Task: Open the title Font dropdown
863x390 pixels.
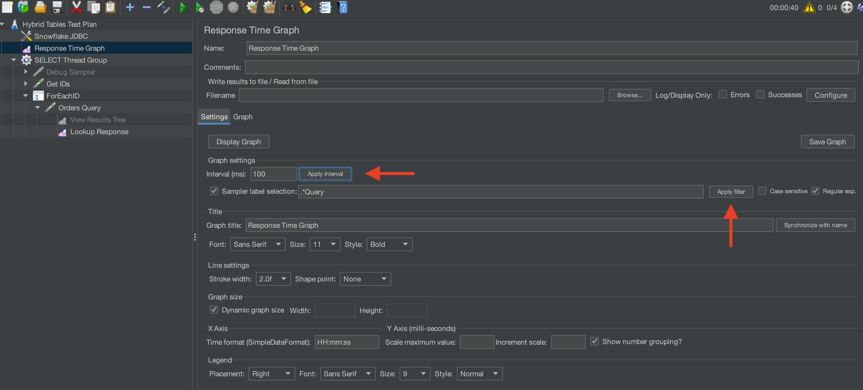Action: 257,244
